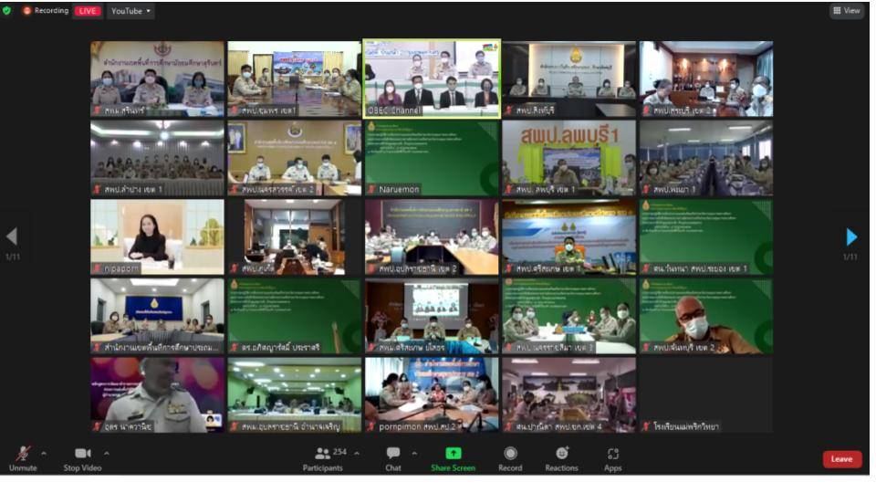Open the Chat panel
876x493 pixels.
pyautogui.click(x=392, y=454)
